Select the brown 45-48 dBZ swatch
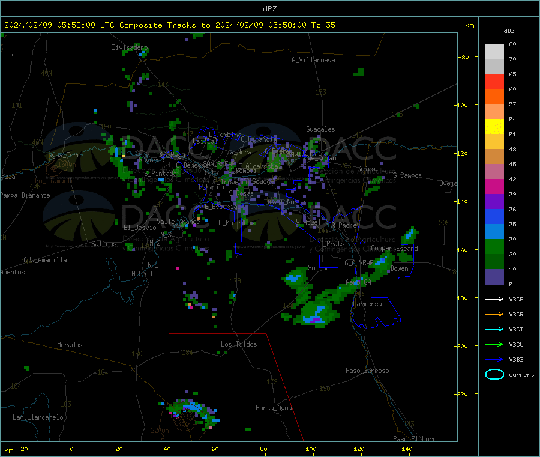The width and height of the screenshot is (540, 457). pos(494,157)
